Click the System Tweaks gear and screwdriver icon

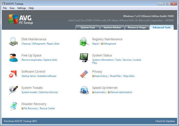click(x=14, y=90)
